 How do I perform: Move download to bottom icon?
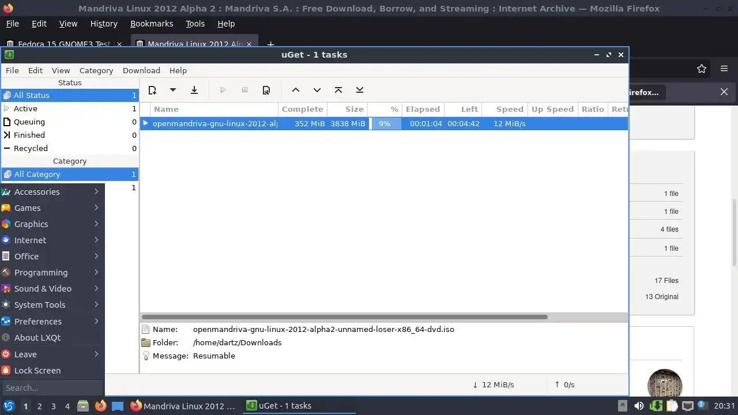coord(360,90)
